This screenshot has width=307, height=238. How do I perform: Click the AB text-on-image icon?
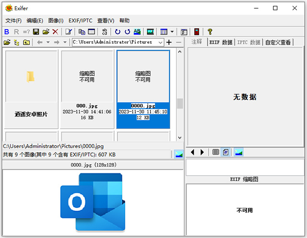click(137, 32)
